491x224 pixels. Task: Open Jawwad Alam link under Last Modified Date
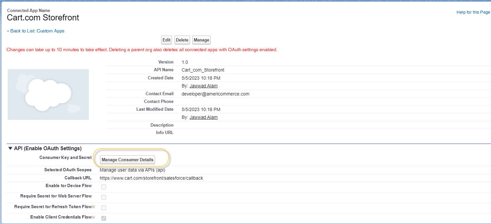pos(204,117)
